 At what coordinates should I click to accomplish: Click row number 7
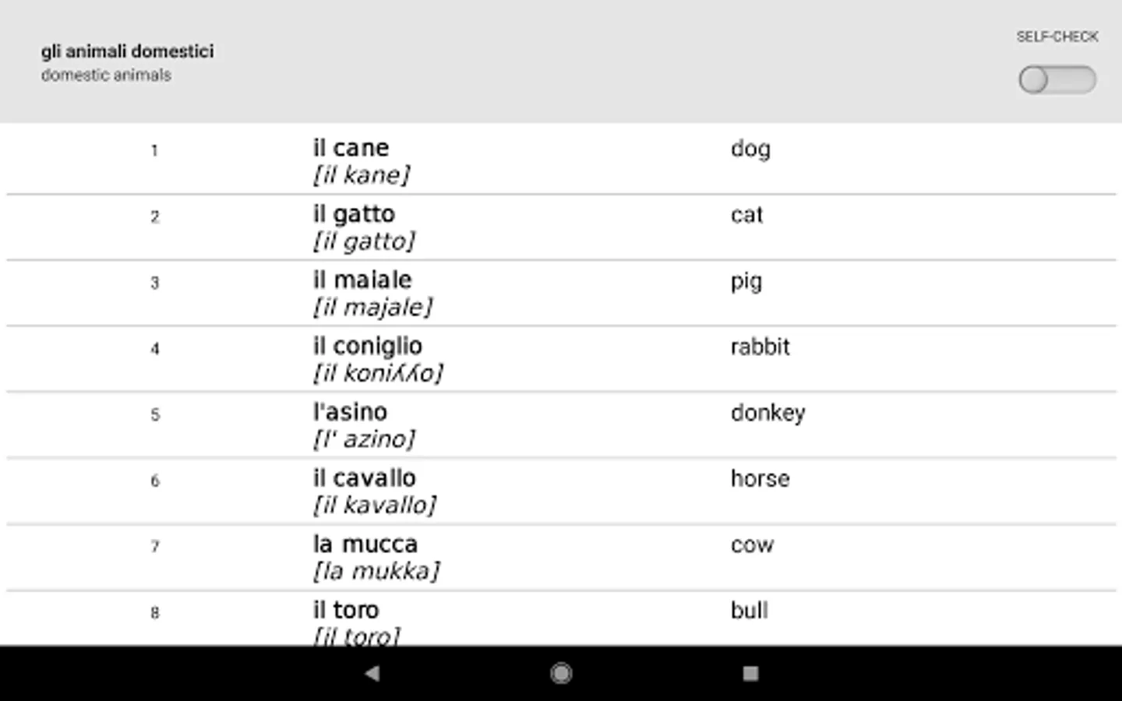coord(155,547)
